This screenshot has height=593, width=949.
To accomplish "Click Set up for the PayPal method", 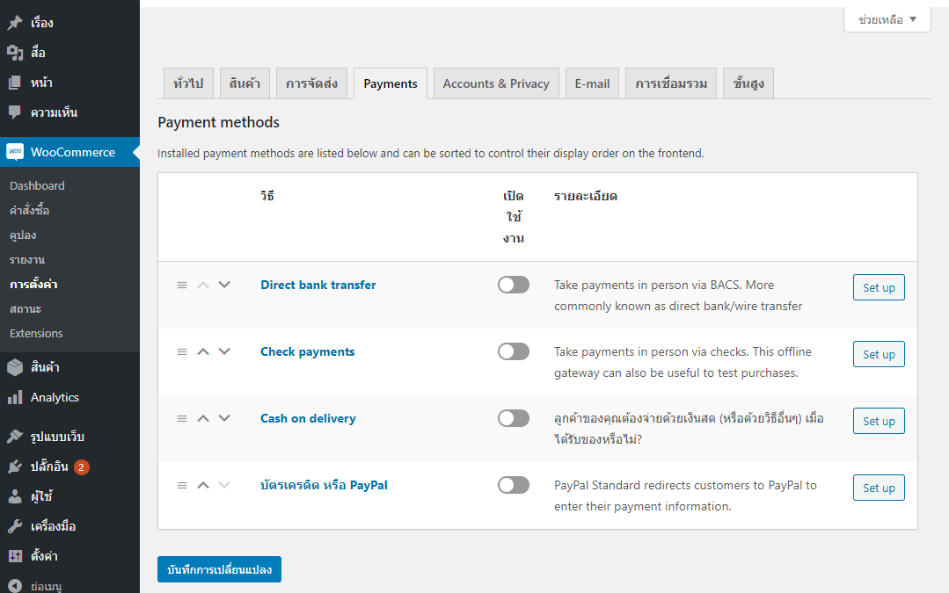I will point(879,488).
